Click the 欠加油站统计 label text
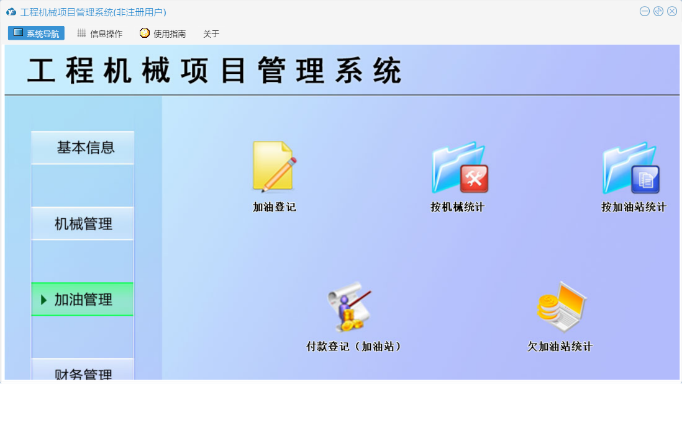Screen dimensions: 682x446 tap(560, 347)
